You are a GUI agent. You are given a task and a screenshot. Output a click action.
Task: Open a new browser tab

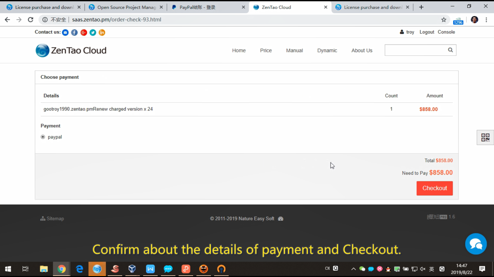click(x=421, y=7)
